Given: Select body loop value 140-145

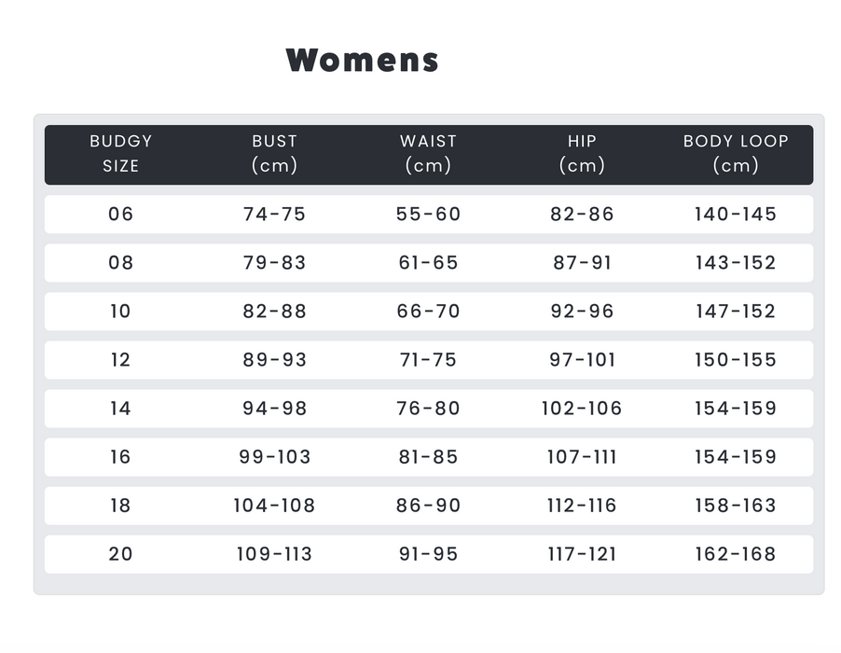Looking at the screenshot, I should [x=735, y=215].
